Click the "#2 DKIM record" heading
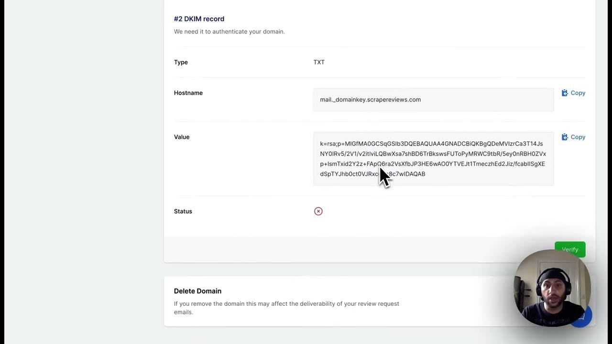The image size is (612, 344). pos(199,19)
